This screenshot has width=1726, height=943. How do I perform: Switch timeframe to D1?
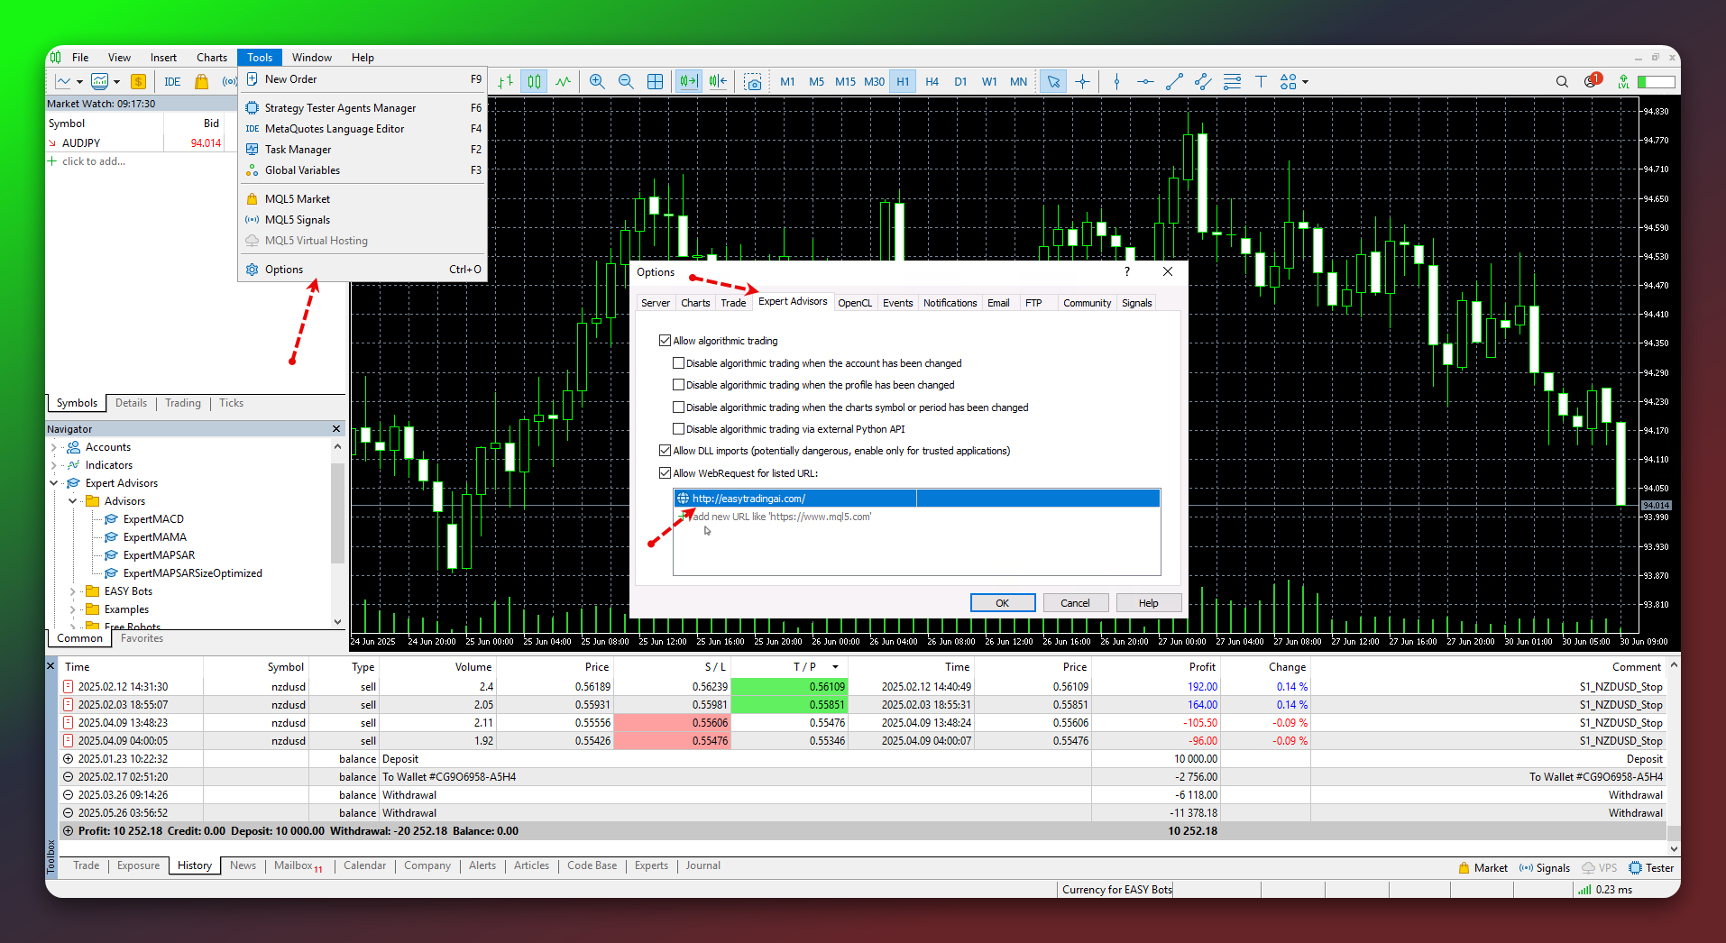pyautogui.click(x=960, y=81)
